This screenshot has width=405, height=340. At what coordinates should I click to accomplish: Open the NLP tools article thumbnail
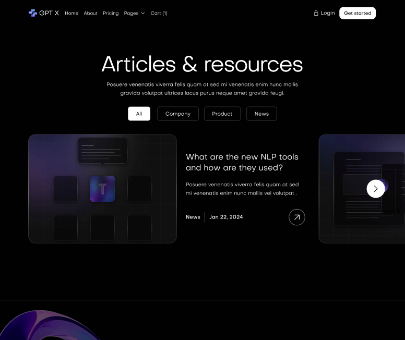click(102, 189)
